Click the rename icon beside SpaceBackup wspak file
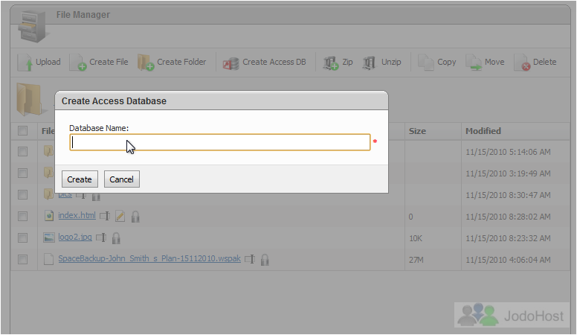Screen dimensions: 577x335 click(x=250, y=259)
